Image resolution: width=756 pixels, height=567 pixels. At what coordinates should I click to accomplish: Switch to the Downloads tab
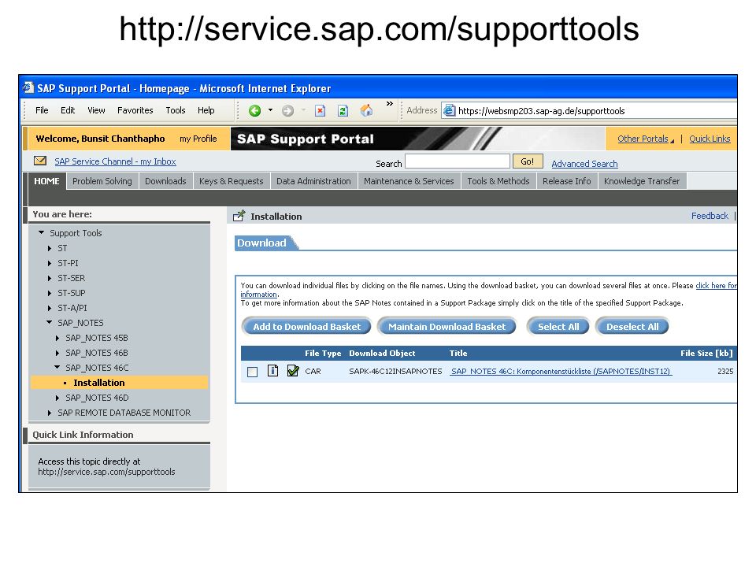tap(166, 181)
